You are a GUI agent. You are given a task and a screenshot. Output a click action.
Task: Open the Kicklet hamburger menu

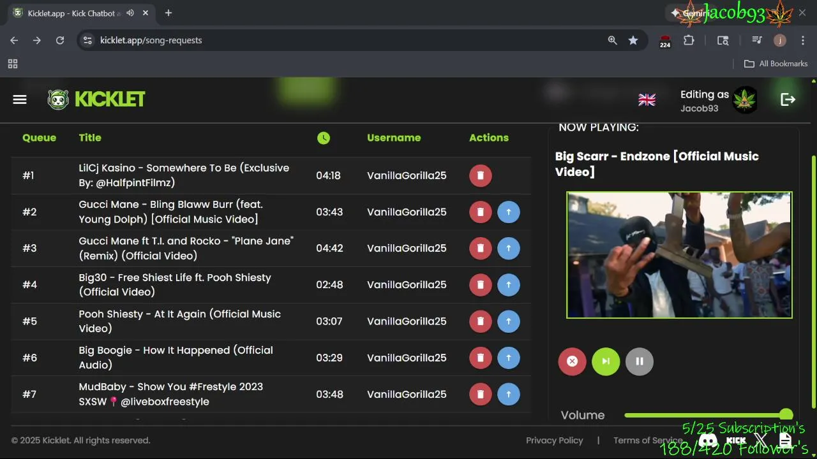20,99
